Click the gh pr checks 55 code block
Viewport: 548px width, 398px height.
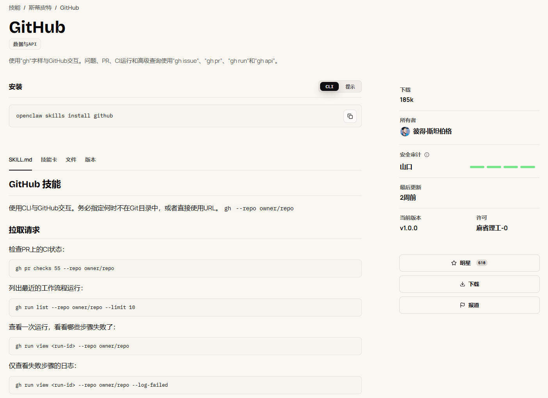click(185, 268)
